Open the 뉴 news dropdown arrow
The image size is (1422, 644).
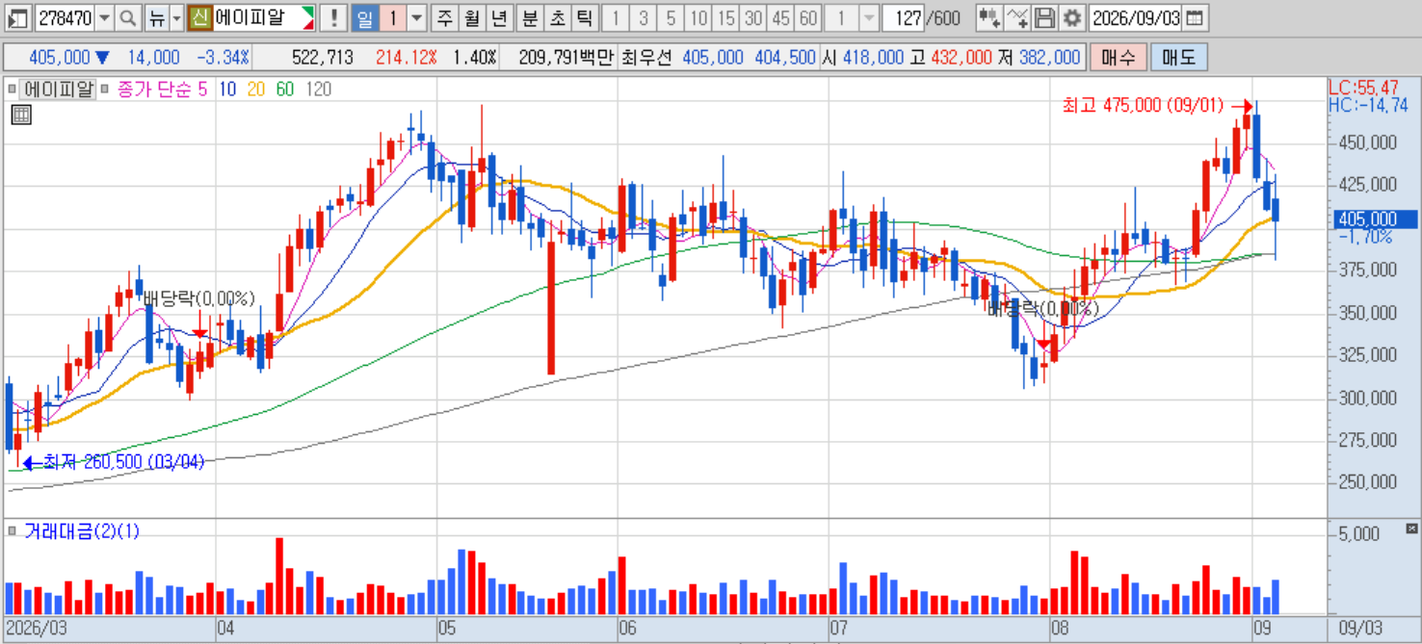point(176,17)
